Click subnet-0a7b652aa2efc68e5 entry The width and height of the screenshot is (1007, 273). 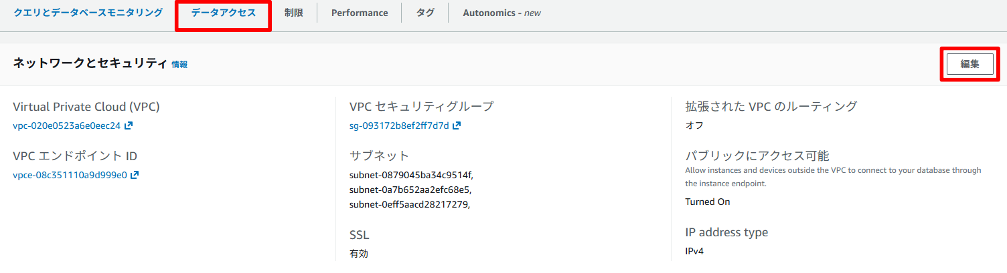click(x=408, y=190)
